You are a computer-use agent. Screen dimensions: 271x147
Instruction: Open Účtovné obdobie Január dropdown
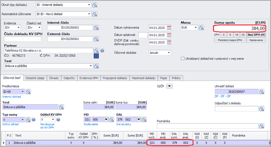(x=169, y=52)
